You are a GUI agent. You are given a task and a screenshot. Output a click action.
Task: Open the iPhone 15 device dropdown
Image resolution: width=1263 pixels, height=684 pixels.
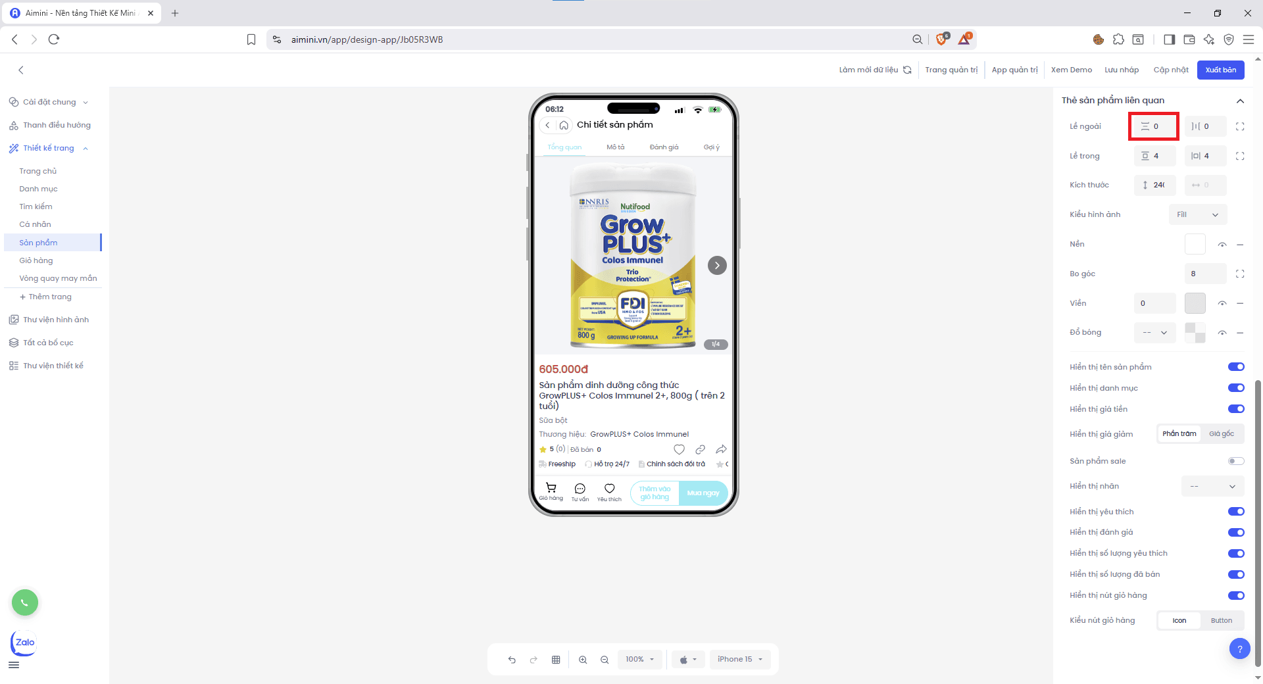point(739,659)
